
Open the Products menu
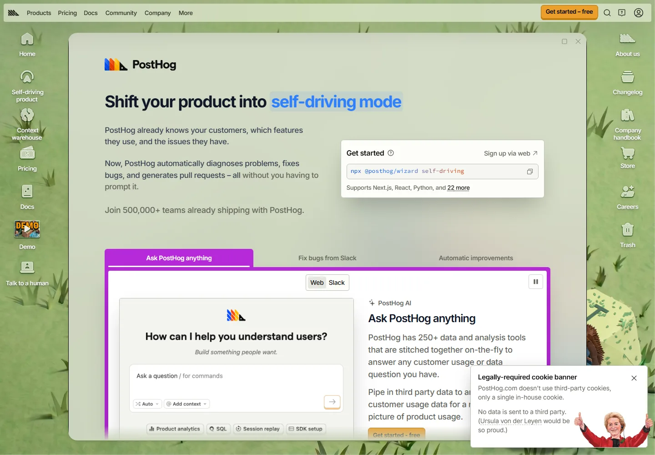[39, 13]
